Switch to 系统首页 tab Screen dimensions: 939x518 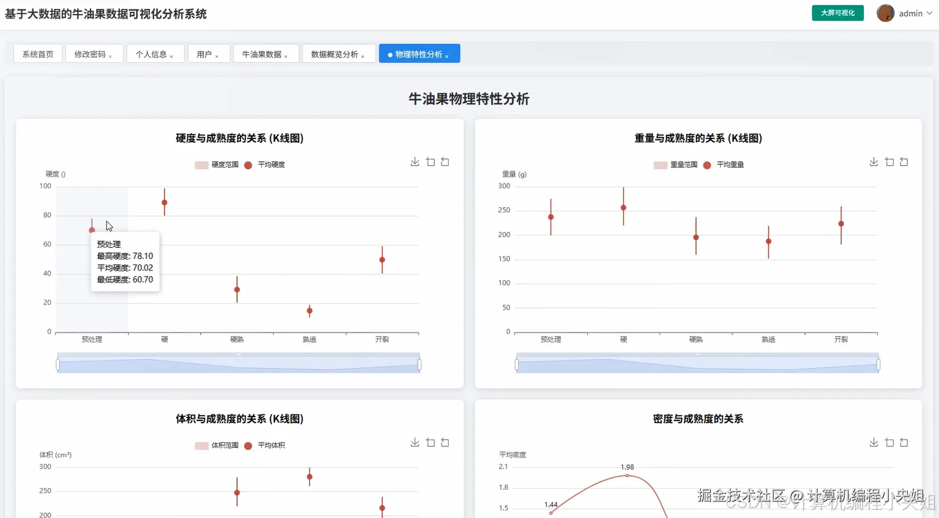[38, 54]
